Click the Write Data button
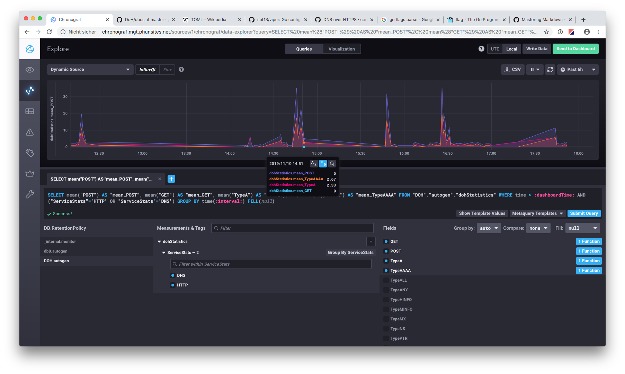The image size is (625, 374). pos(537,49)
